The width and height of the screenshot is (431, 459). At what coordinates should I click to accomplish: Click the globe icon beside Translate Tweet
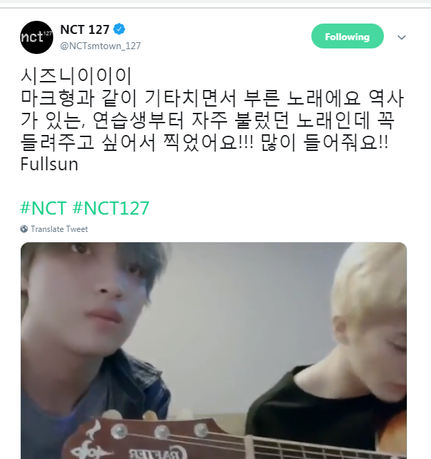[24, 229]
